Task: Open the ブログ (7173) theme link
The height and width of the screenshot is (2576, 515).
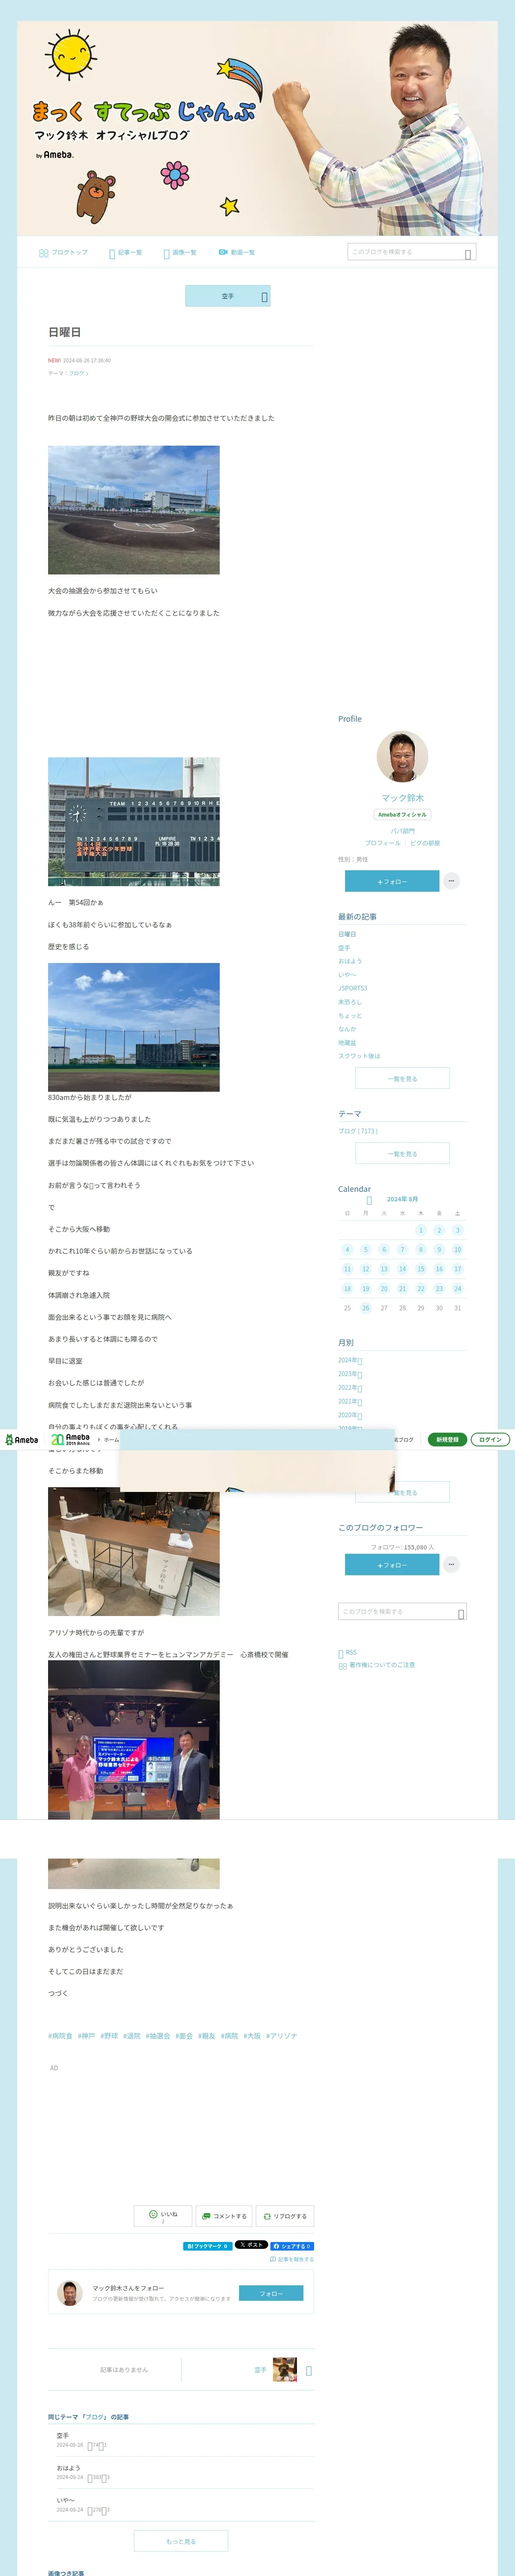Action: (358, 1131)
